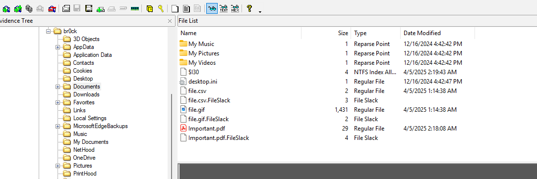Toggle automatic file viewing glasses icon
This screenshot has width=537, height=179.
tap(212, 8)
